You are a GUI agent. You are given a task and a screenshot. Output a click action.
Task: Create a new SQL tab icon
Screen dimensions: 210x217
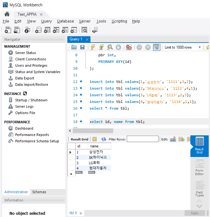[8, 30]
